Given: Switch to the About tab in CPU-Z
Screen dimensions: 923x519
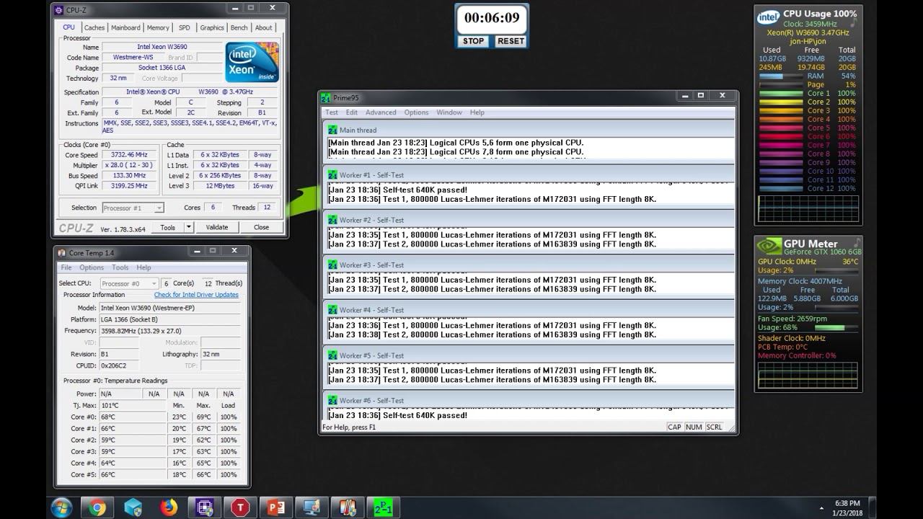Looking at the screenshot, I should 264,27.
